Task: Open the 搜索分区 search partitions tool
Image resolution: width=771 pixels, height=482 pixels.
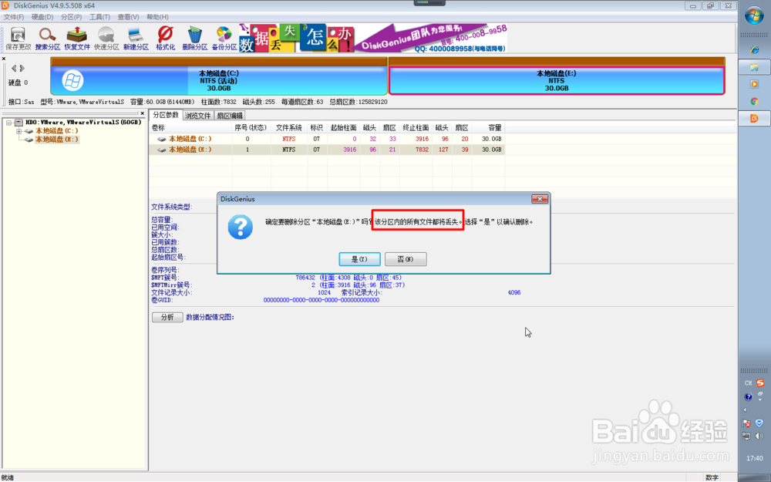Action: (48, 39)
